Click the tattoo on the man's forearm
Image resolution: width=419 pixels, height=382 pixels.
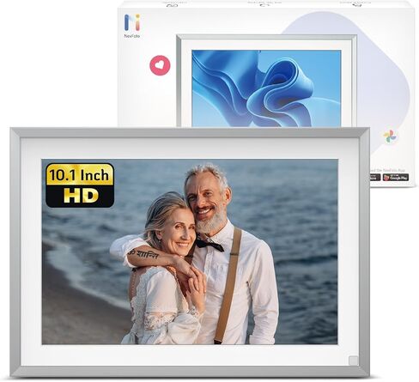click(x=143, y=254)
